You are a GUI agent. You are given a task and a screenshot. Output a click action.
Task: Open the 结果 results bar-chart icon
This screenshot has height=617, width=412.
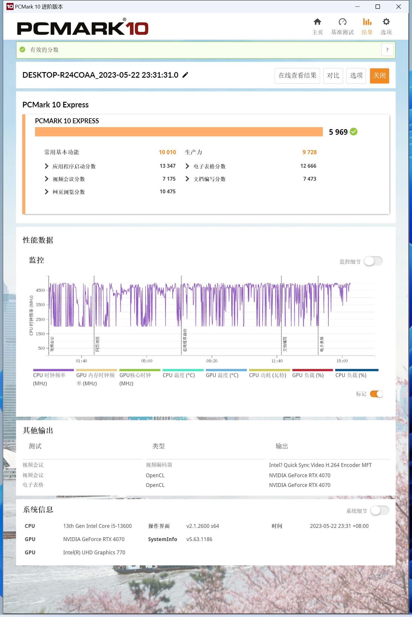tap(367, 22)
